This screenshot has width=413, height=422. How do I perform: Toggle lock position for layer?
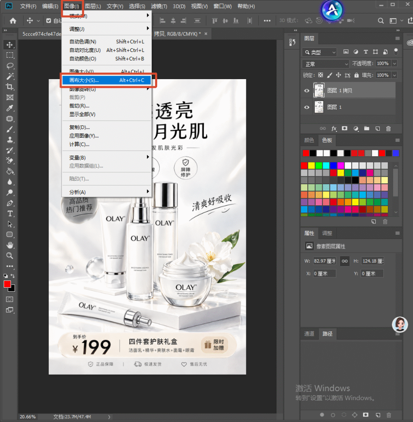(338, 75)
